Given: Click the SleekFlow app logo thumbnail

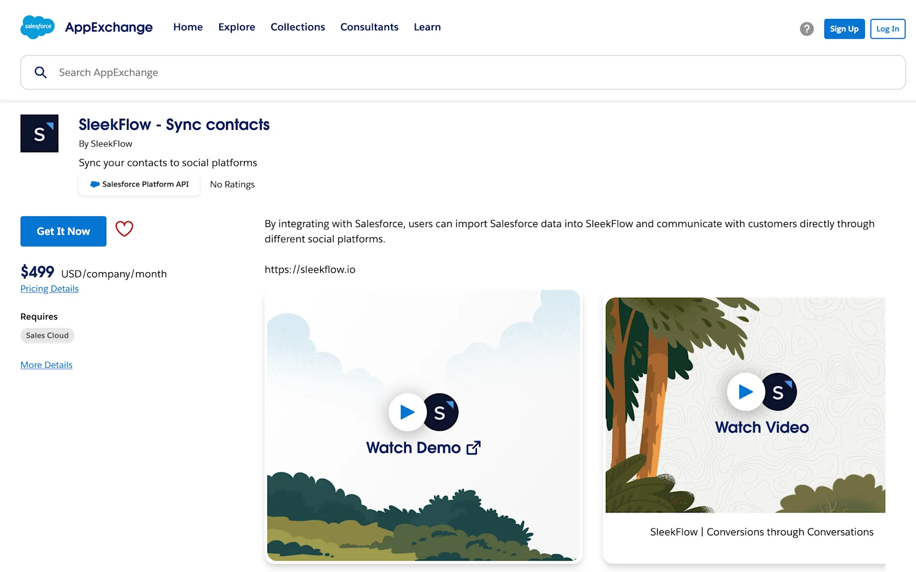Looking at the screenshot, I should 39,133.
